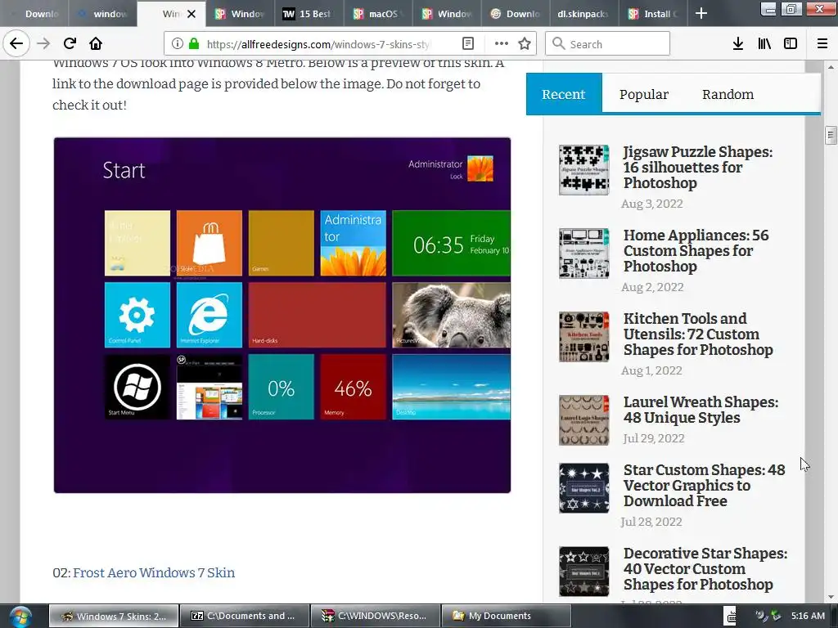This screenshot has width=838, height=628.
Task: Open My Documents taskbar button
Action: click(507, 616)
